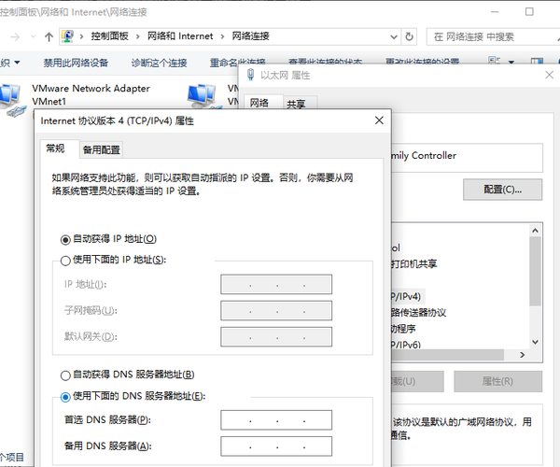
Task: Switch to the 备用配置 tab
Action: 102,149
